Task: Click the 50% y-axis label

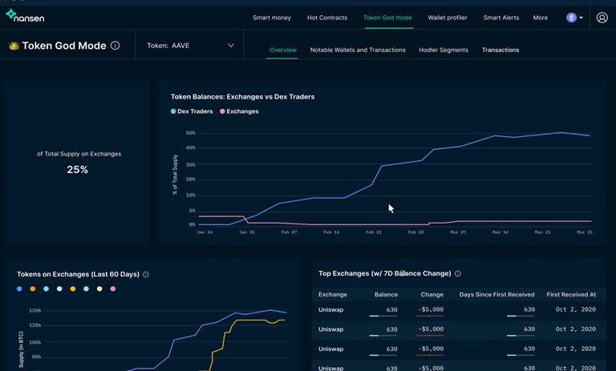Action: (191, 133)
